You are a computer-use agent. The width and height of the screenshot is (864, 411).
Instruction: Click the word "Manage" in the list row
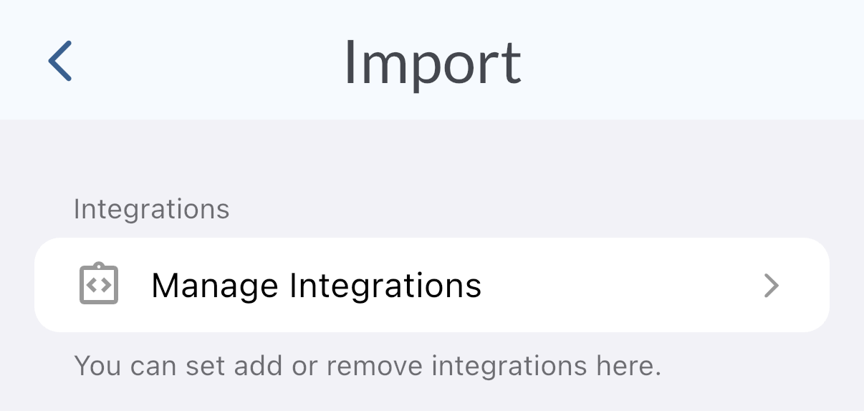(x=215, y=286)
